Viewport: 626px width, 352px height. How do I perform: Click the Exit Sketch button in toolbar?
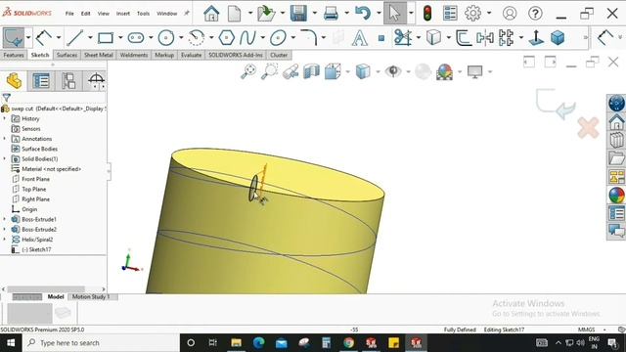pos(14,38)
